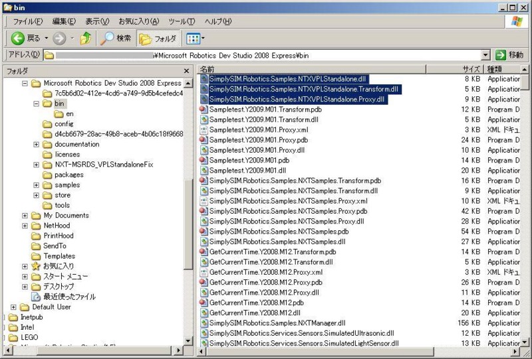532x359 pixels.
Task: Select the LEGO folder in tree
Action: [29, 337]
